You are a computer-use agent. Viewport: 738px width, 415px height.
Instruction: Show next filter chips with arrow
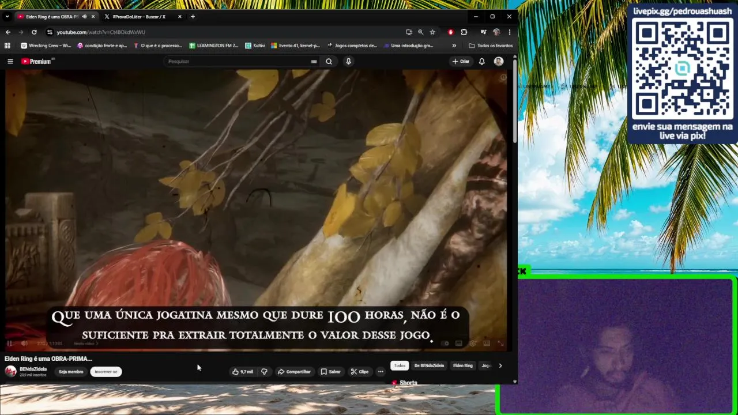pos(500,365)
